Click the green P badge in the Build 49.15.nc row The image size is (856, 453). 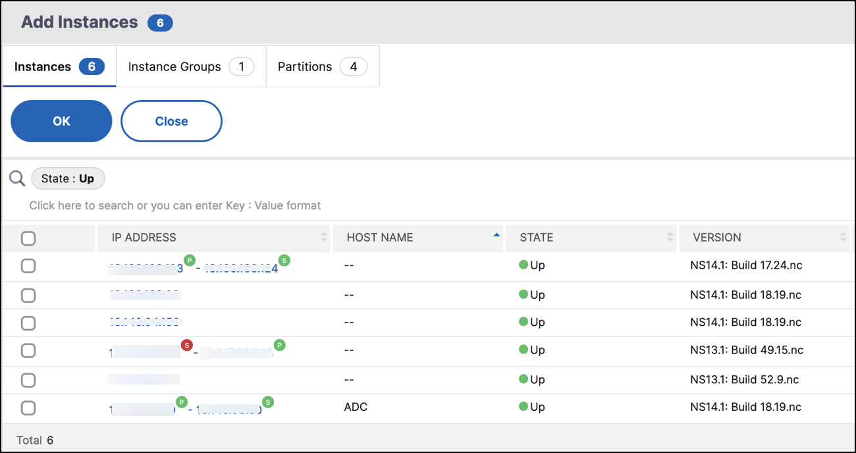tap(280, 345)
